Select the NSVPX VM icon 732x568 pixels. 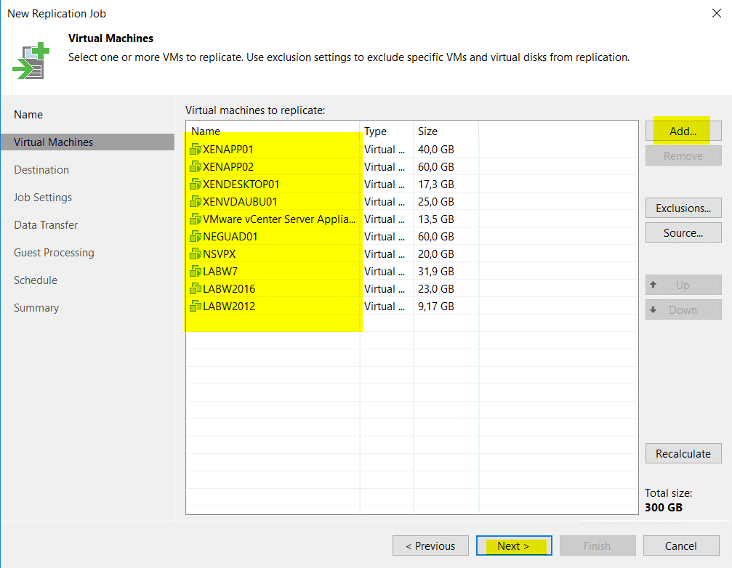click(196, 253)
